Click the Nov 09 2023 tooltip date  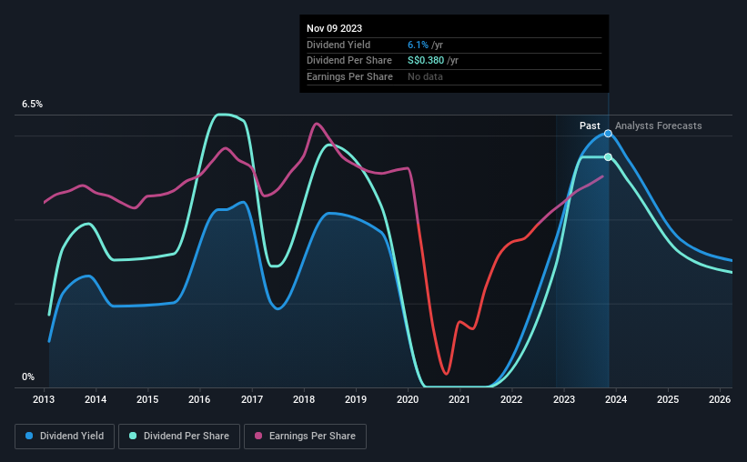click(334, 28)
